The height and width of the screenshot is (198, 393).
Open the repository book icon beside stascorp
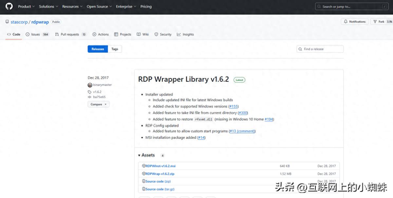click(x=7, y=22)
